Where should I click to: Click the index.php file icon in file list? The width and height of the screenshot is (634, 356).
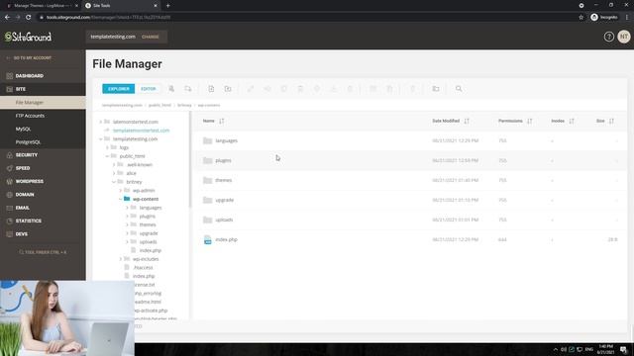(207, 239)
